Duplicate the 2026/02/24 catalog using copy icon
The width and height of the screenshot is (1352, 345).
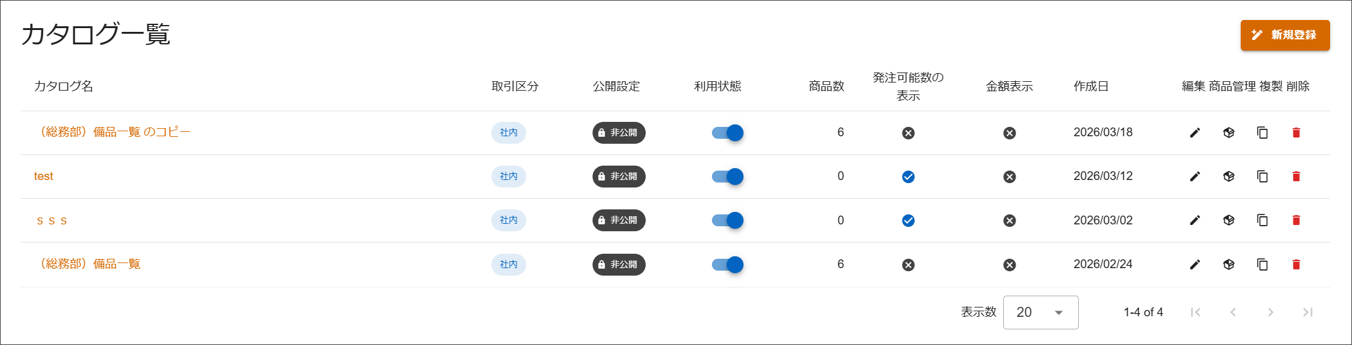click(1262, 264)
